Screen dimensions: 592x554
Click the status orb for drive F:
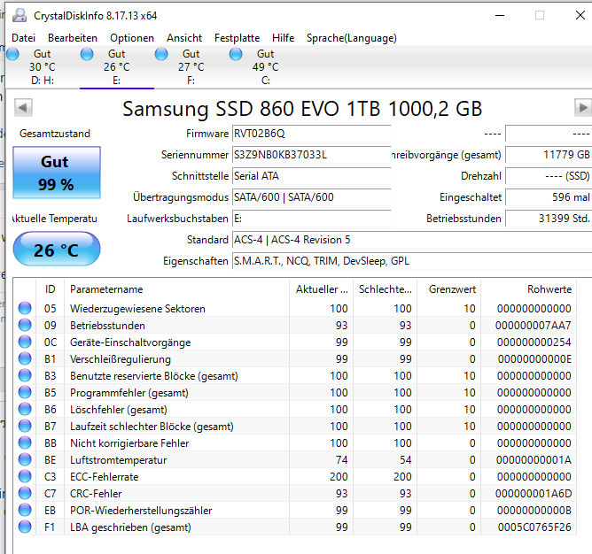point(161,54)
